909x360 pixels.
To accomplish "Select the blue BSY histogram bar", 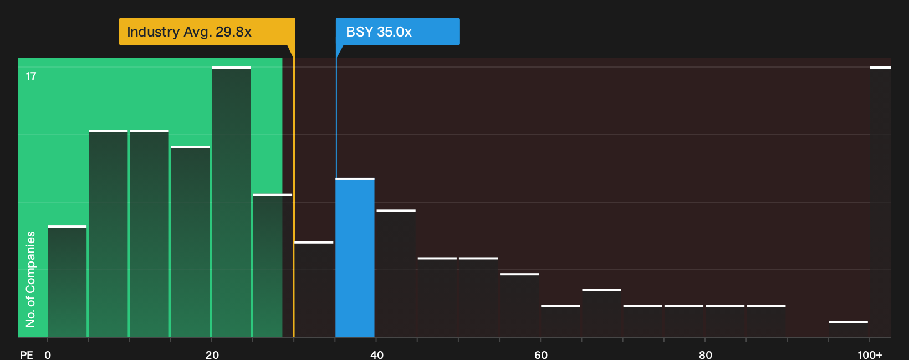I will pos(355,258).
